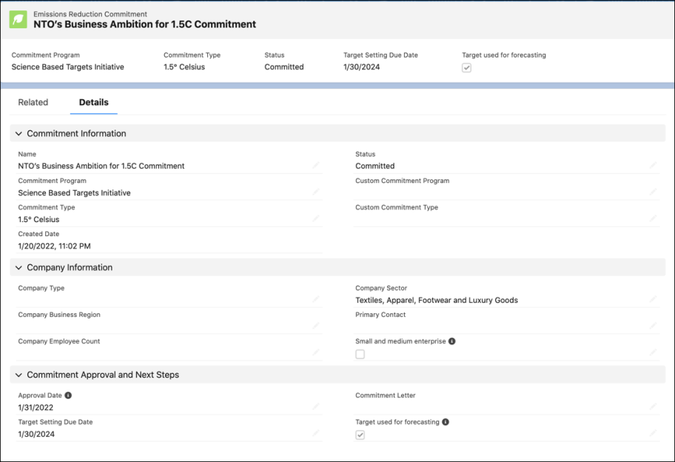This screenshot has height=462, width=675.
Task: Show info tooltip for Approval Date
Action: tap(68, 395)
